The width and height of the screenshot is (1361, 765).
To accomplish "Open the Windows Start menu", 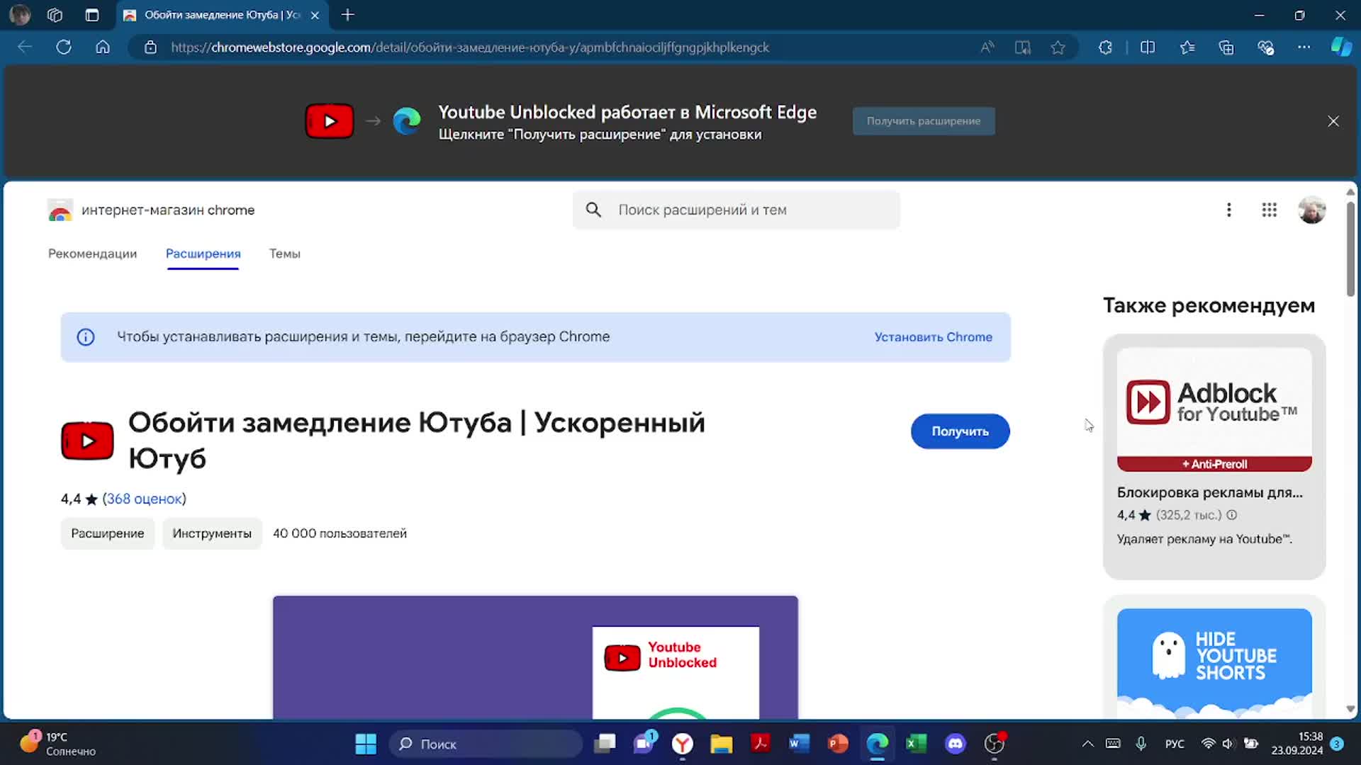I will click(x=366, y=744).
